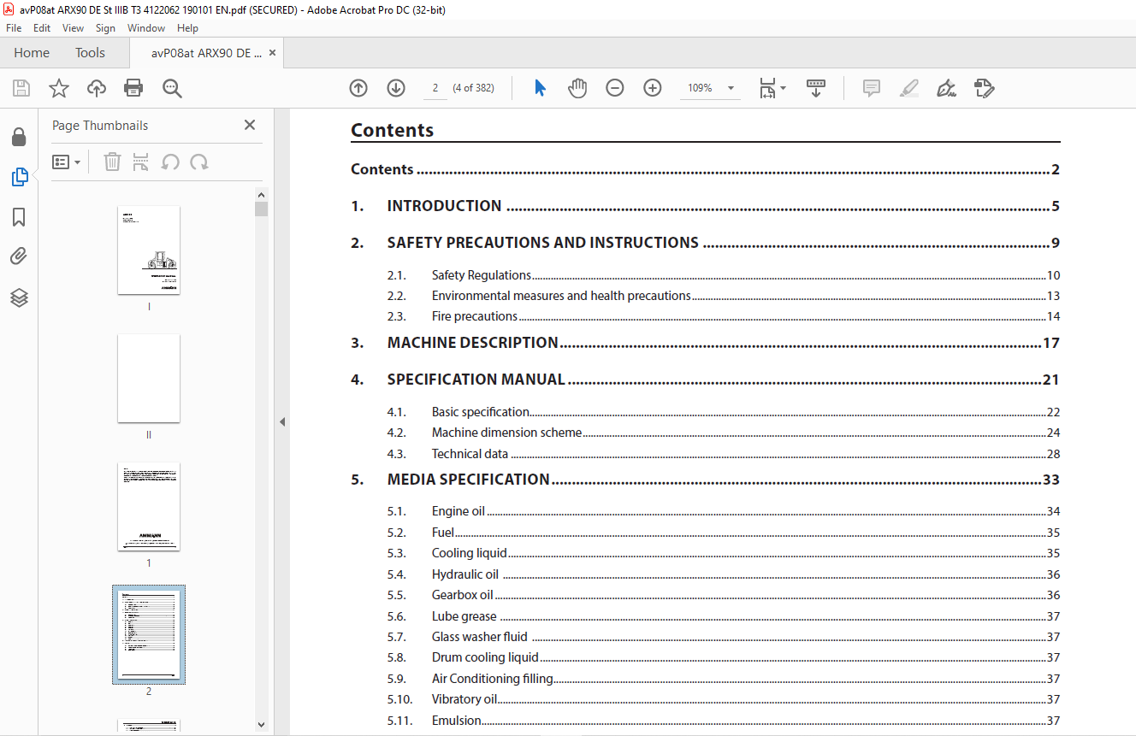This screenshot has width=1136, height=736.
Task: Go to previous page with the up arrow
Action: (358, 88)
